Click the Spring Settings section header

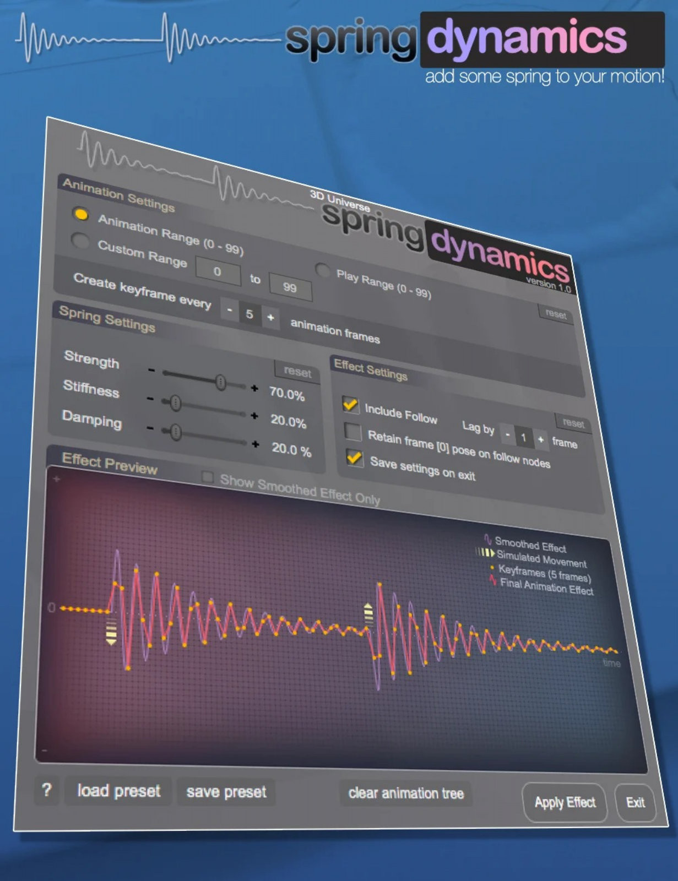[x=107, y=319]
